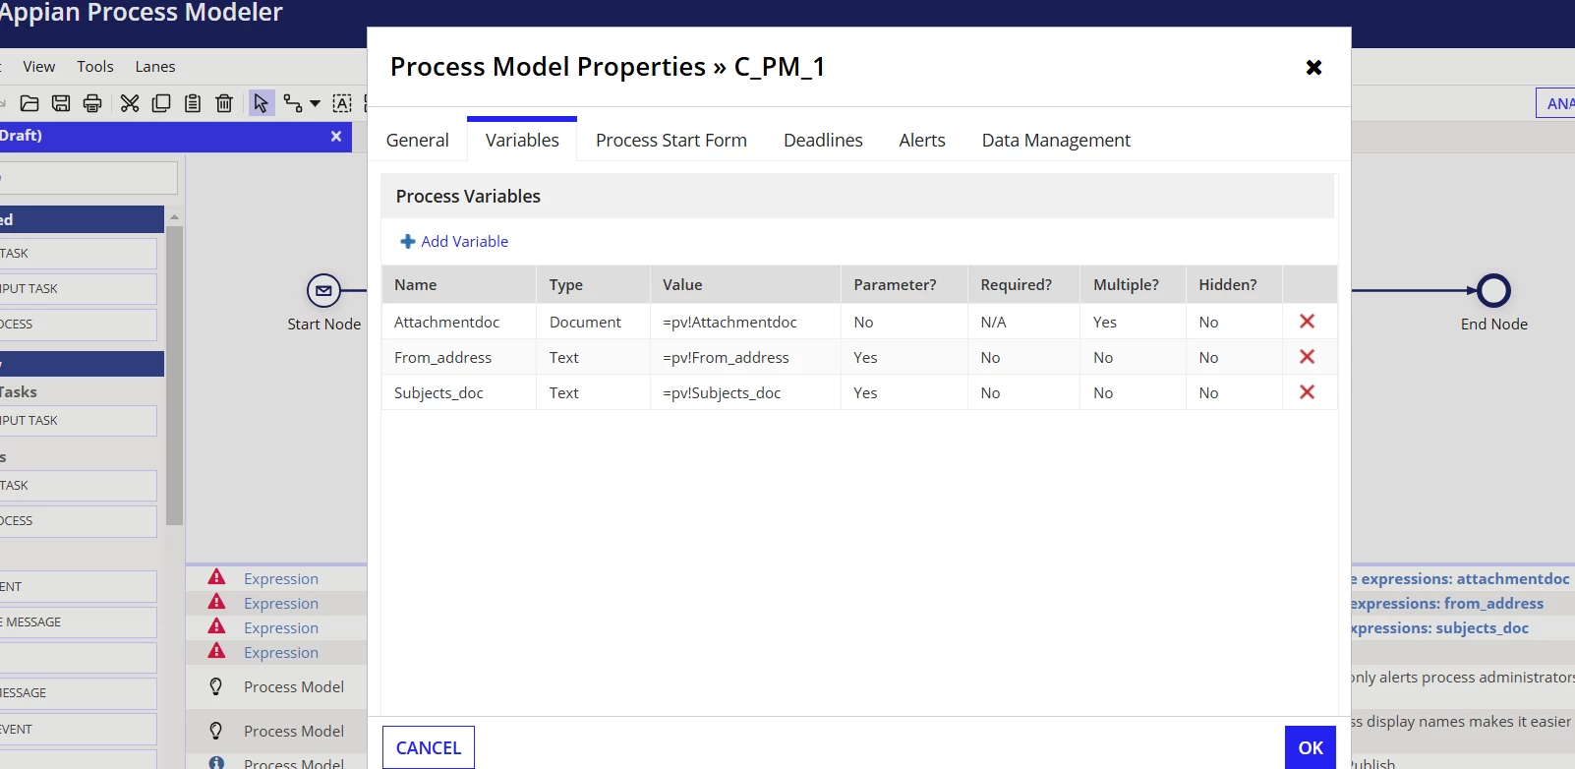Close the Process Model Properties dialog
Screen dimensions: 1575x769
(1313, 67)
